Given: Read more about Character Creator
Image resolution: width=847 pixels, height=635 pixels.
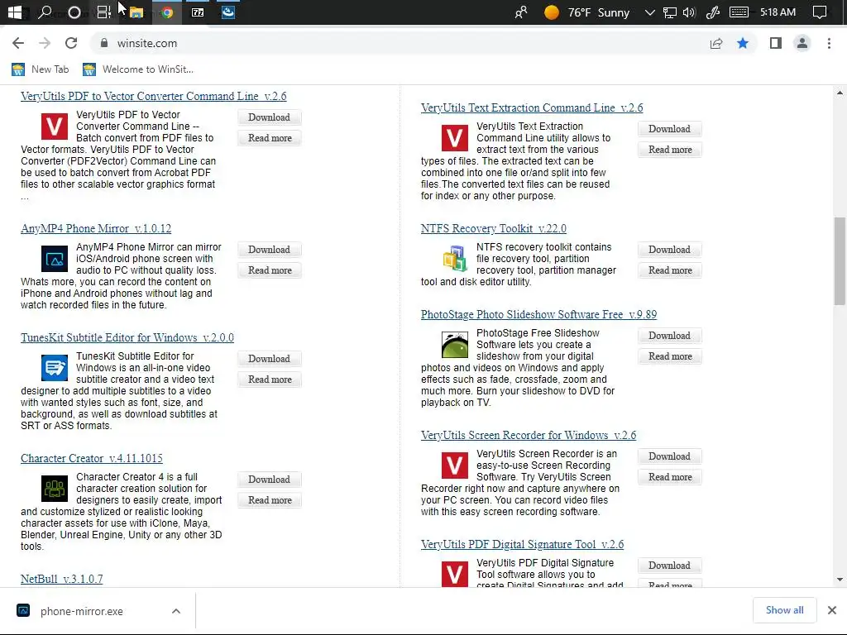Looking at the screenshot, I should [269, 500].
